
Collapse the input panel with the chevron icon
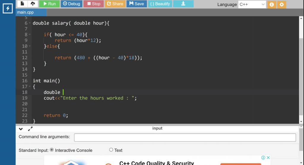pyautogui.click(x=21, y=129)
